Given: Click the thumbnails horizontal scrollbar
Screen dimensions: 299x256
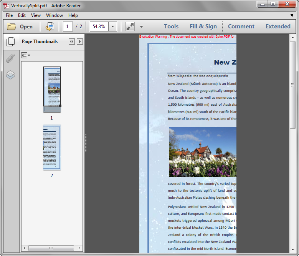Looking at the screenshot, I should coord(51,248).
